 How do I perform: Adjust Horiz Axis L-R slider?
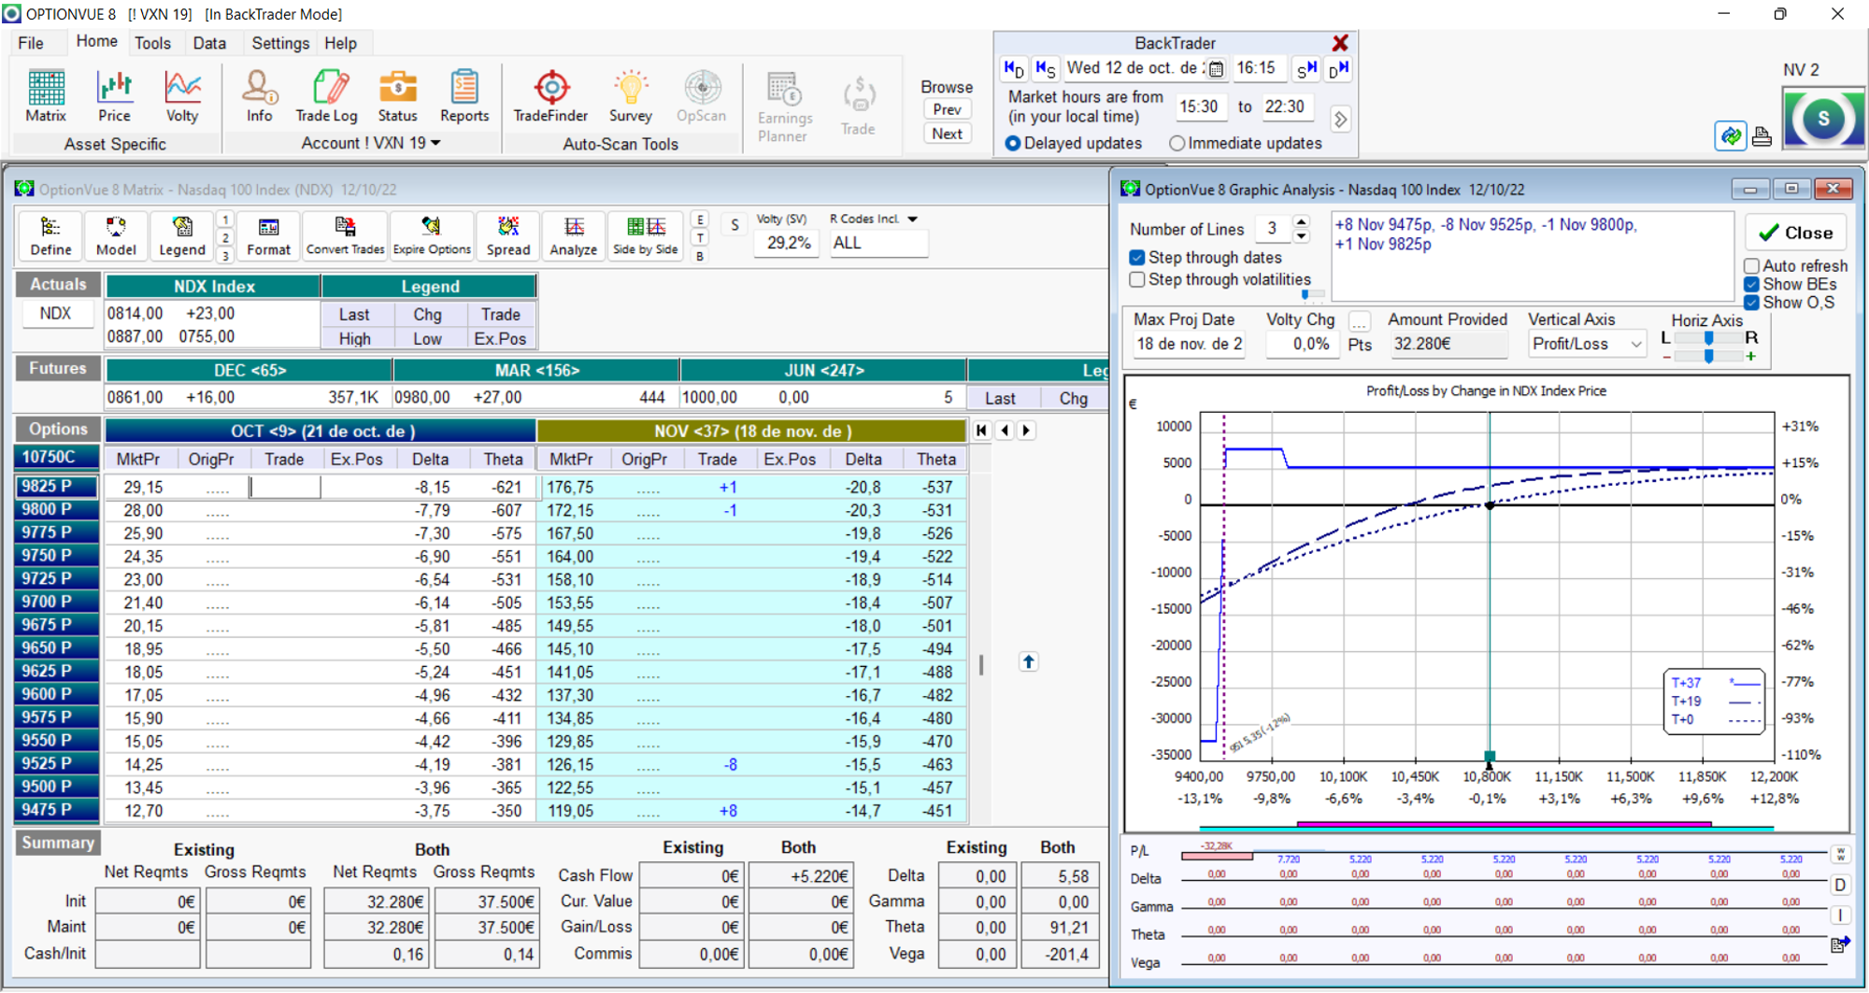point(1708,338)
